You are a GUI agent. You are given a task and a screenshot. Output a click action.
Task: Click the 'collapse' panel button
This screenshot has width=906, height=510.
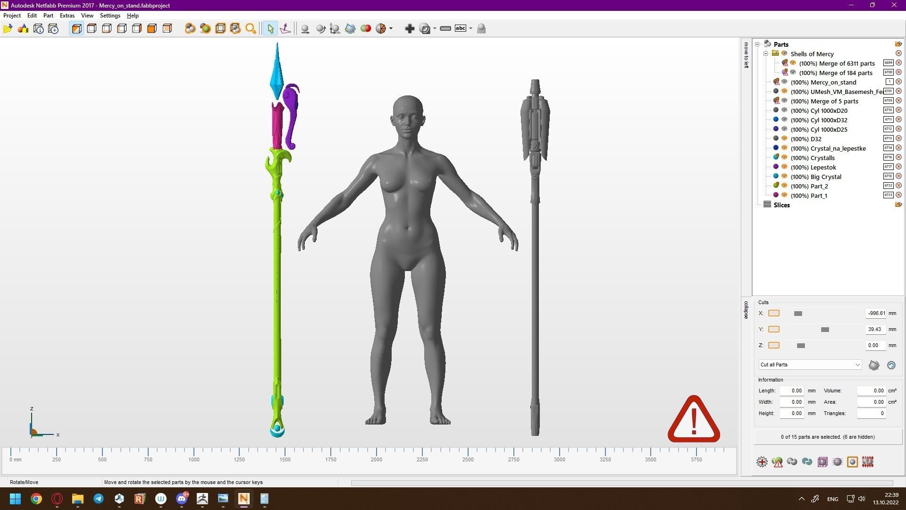point(746,310)
